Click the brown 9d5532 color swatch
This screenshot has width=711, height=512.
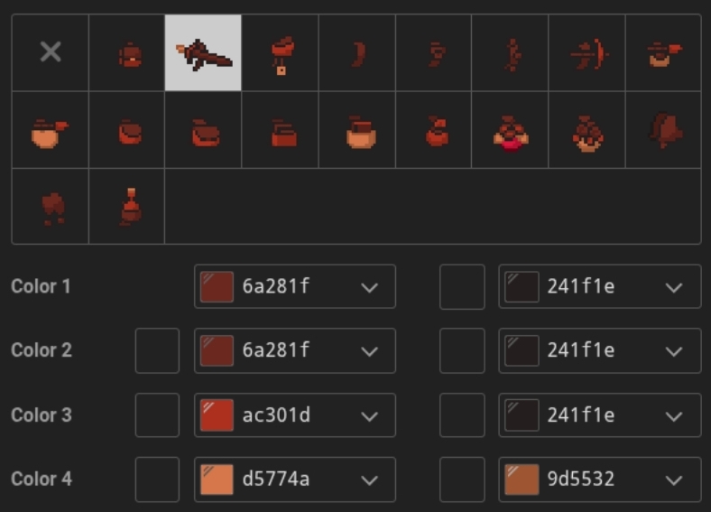(x=522, y=479)
